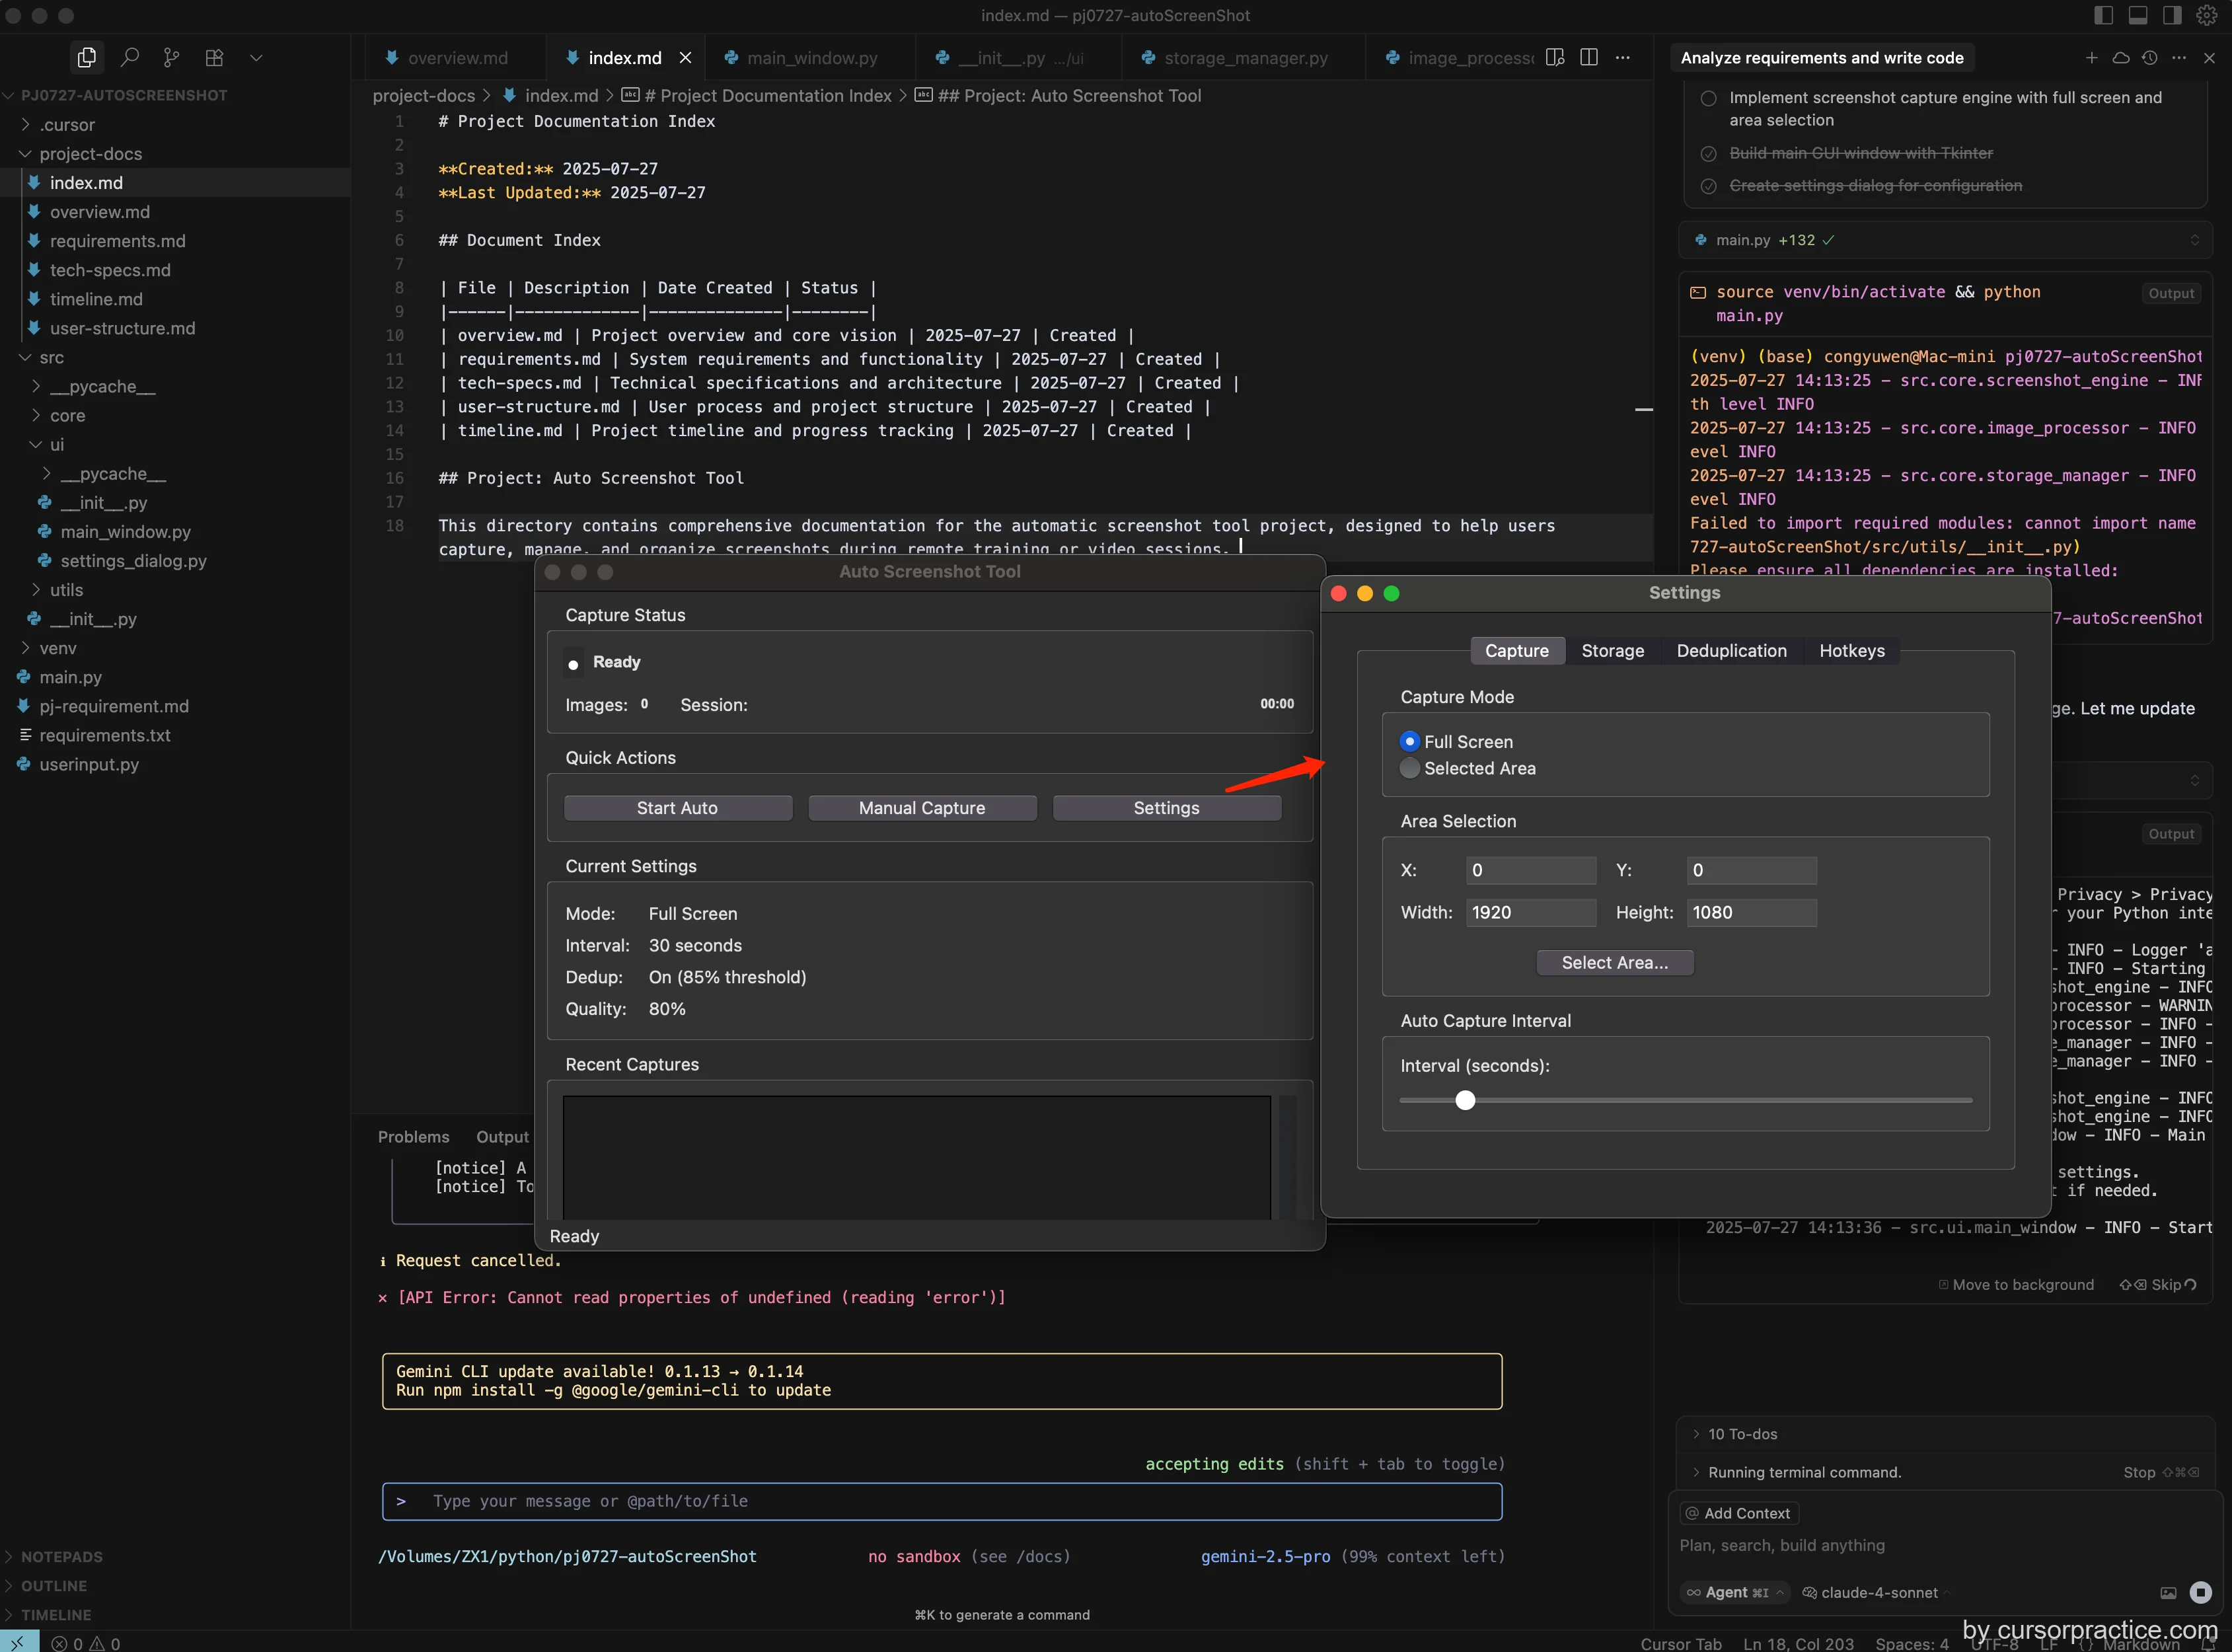Open the Storage tab in Settings
Image resolution: width=2232 pixels, height=1652 pixels.
1612,650
